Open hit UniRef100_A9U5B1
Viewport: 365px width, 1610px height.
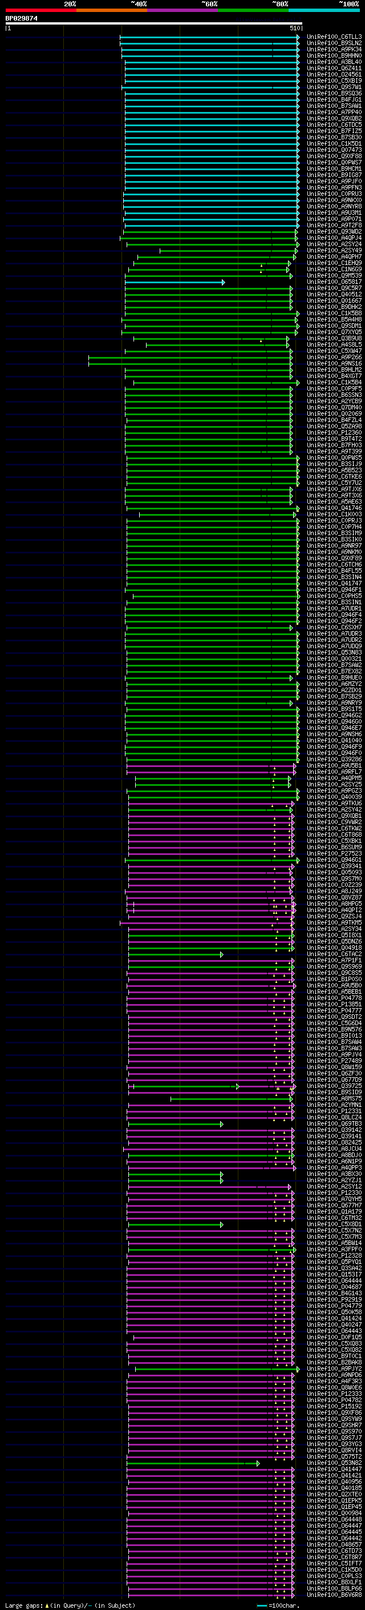pyautogui.click(x=334, y=766)
